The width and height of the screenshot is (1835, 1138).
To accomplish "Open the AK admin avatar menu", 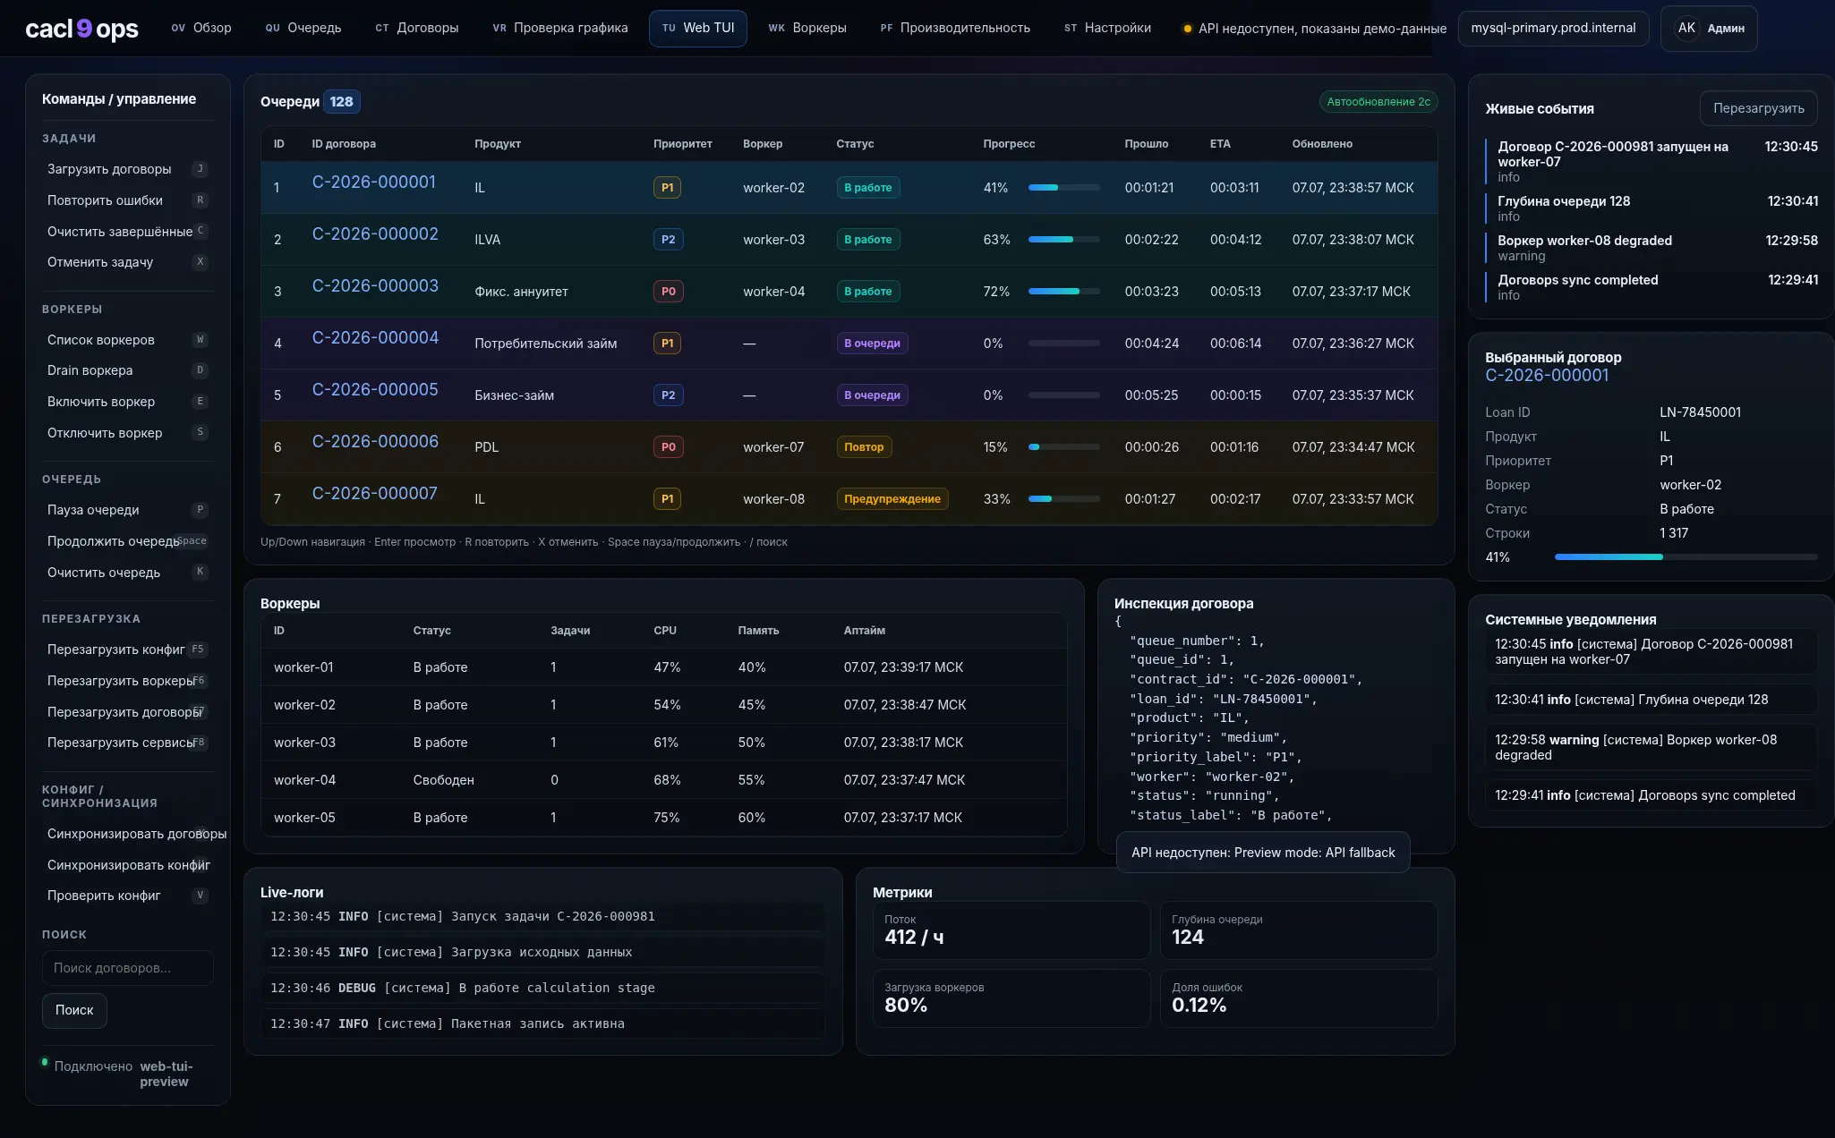I will pyautogui.click(x=1708, y=29).
